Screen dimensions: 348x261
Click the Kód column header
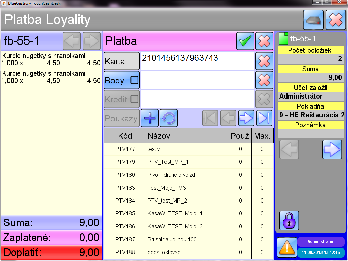(x=125, y=136)
